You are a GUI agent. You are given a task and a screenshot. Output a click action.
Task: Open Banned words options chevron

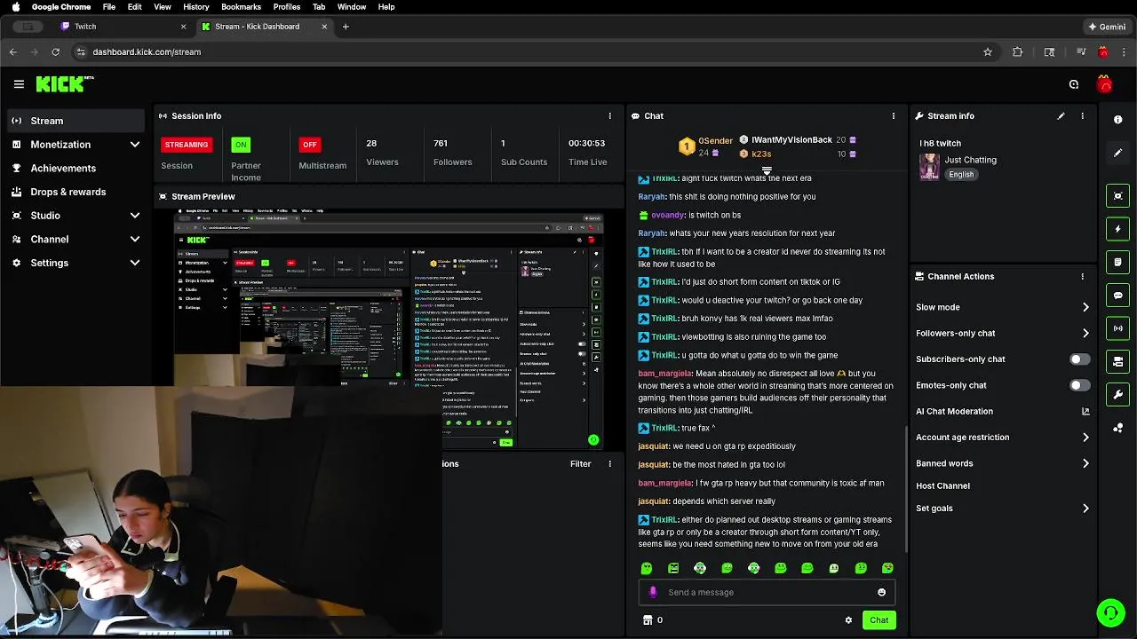(x=1085, y=463)
